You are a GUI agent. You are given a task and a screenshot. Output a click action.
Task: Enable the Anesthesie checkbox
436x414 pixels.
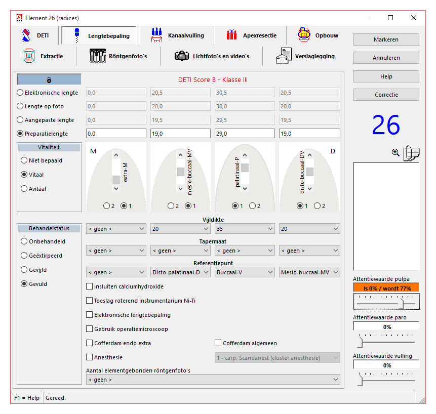[89, 357]
